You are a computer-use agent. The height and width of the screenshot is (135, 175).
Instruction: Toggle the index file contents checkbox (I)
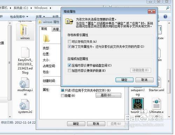pos(69,46)
